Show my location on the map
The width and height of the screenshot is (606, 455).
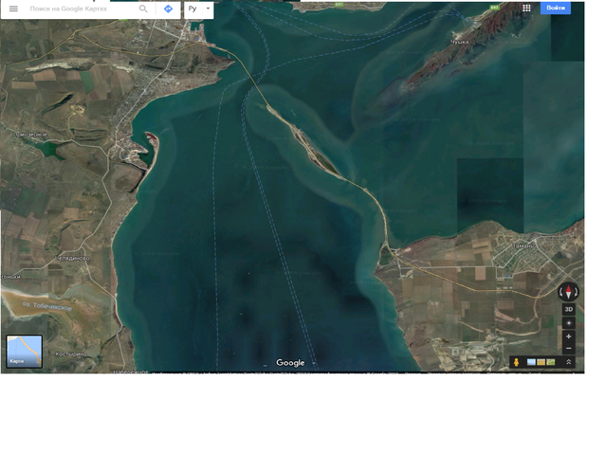568,323
